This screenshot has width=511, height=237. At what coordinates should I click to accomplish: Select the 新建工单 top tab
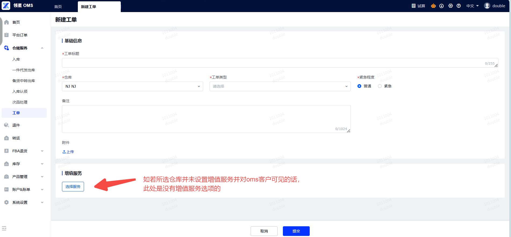pos(99,7)
